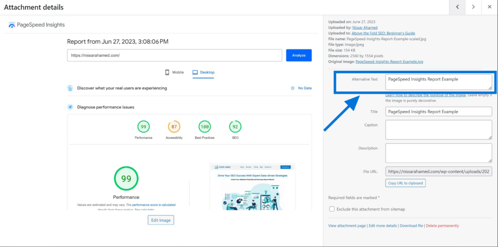Go to next attachment arrow
Viewport: 498px width, 247px height.
click(x=473, y=7)
